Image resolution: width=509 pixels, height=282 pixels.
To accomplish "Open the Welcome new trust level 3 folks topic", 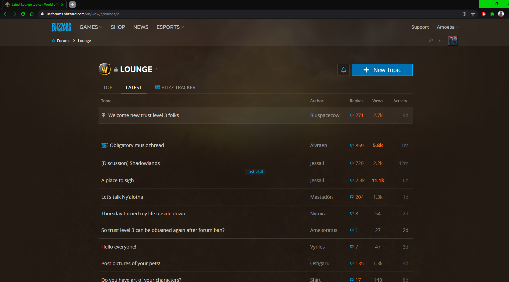I will pyautogui.click(x=144, y=115).
